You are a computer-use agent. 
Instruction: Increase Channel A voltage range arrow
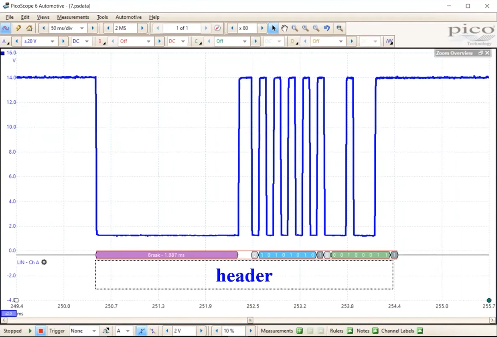click(63, 41)
